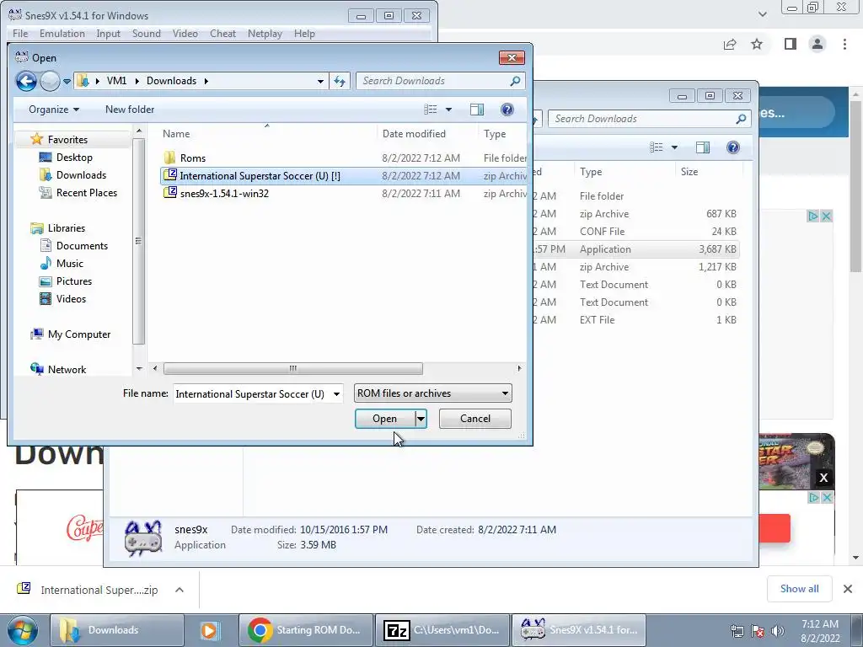The height and width of the screenshot is (647, 863).
Task: Click the refresh icon next to address bar
Action: coord(340,82)
